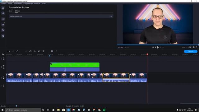Viewport: 199px width, 112px height.
Task: Jump to the beginning of the project
Action: tap(153, 47)
